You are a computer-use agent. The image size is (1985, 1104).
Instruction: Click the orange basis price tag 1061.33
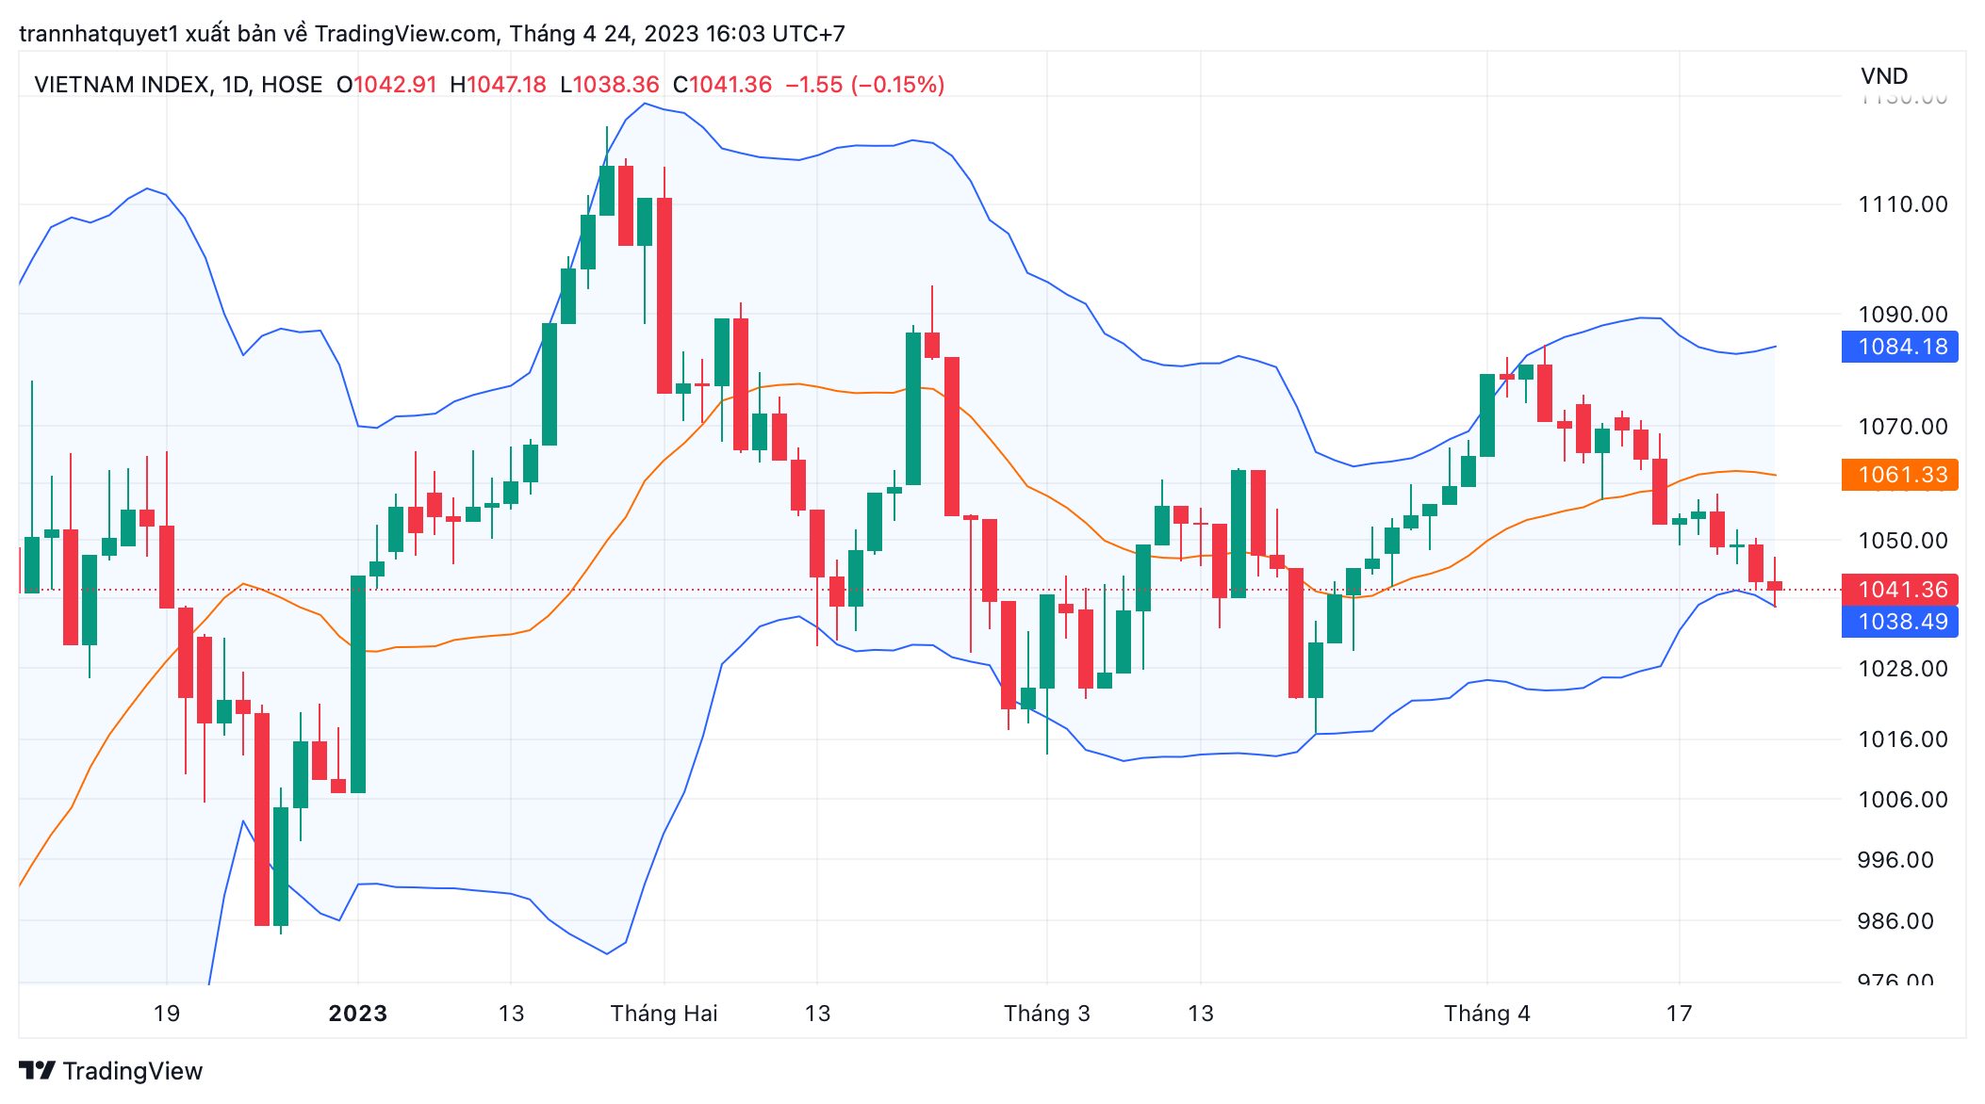click(x=1899, y=475)
